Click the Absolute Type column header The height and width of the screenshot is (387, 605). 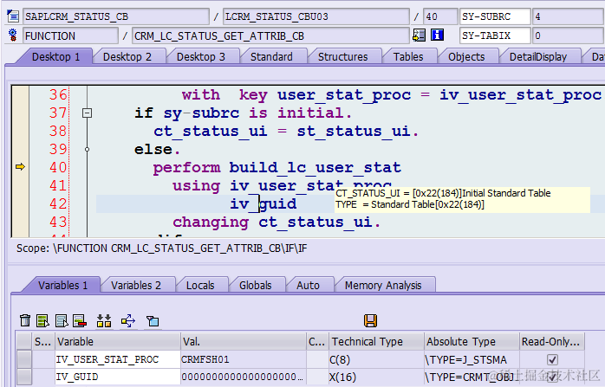point(472,341)
